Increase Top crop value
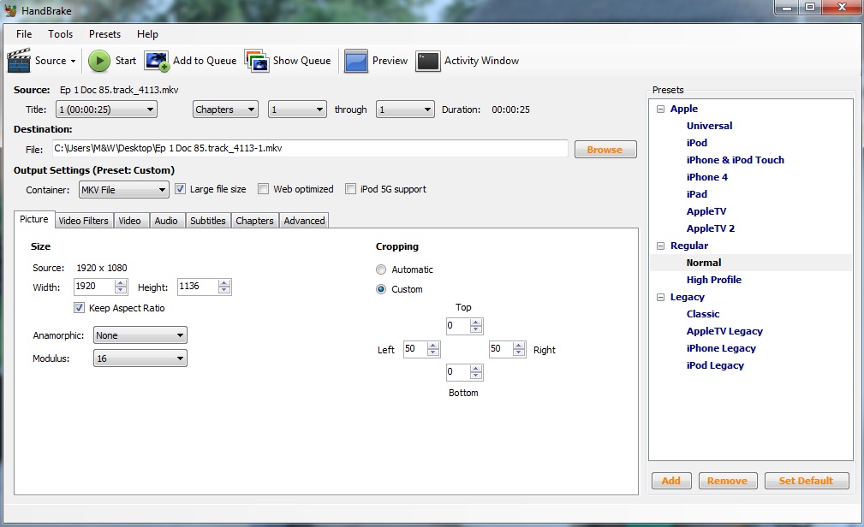This screenshot has width=864, height=527. pos(476,323)
